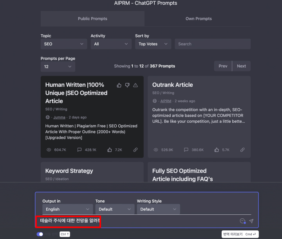Click the comments icon showing 380.6K

[x=186, y=150]
